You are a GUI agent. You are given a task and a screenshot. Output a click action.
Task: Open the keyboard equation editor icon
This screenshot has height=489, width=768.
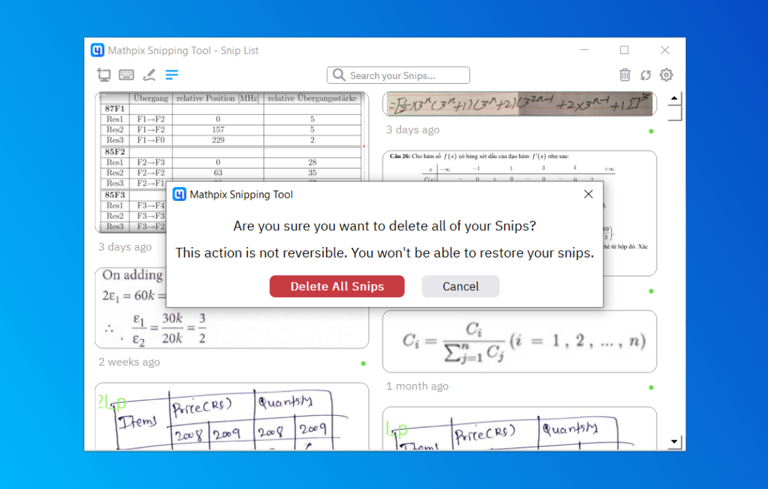[126, 74]
